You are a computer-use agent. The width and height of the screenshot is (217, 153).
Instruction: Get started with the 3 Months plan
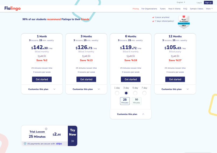coord(86,79)
